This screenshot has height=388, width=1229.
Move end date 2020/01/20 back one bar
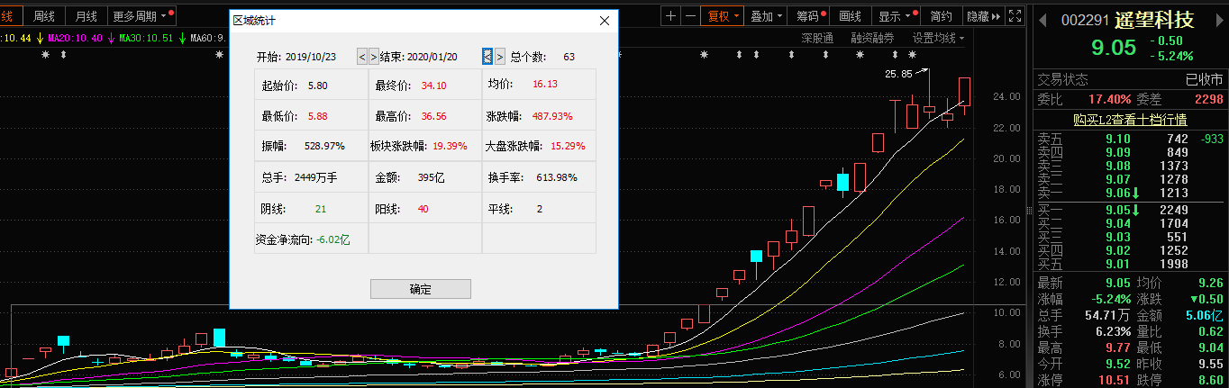(x=487, y=57)
